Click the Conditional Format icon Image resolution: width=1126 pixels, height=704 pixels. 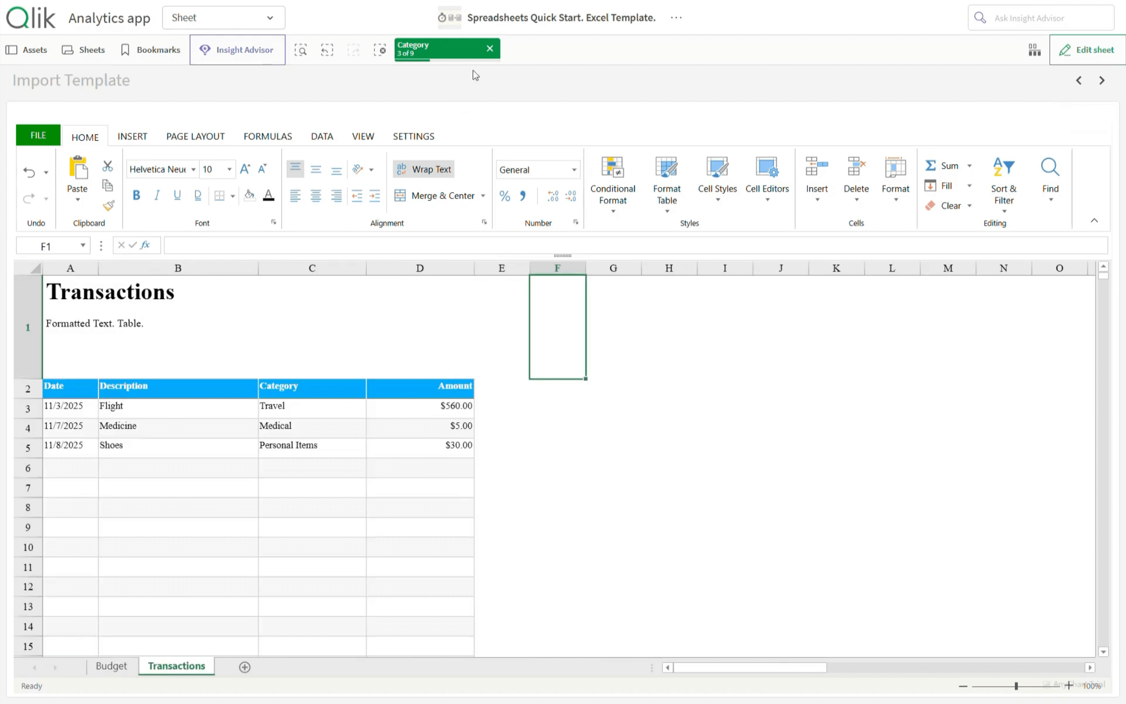[612, 167]
